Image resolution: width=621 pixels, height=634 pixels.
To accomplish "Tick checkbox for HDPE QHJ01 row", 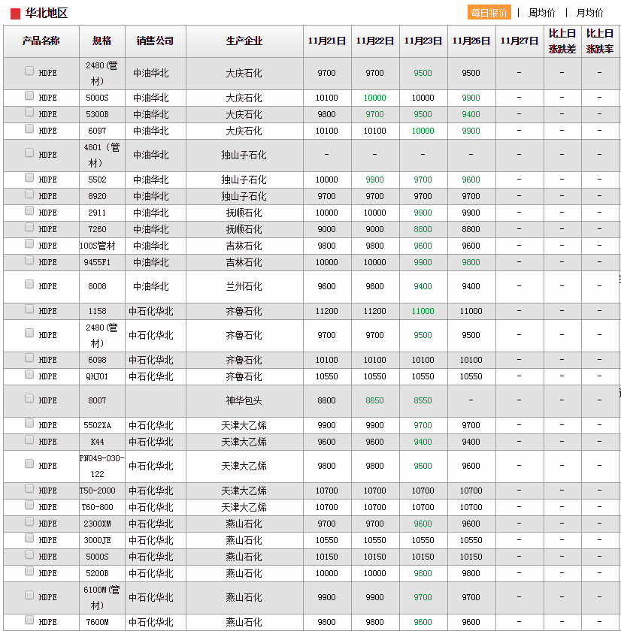I will [29, 374].
